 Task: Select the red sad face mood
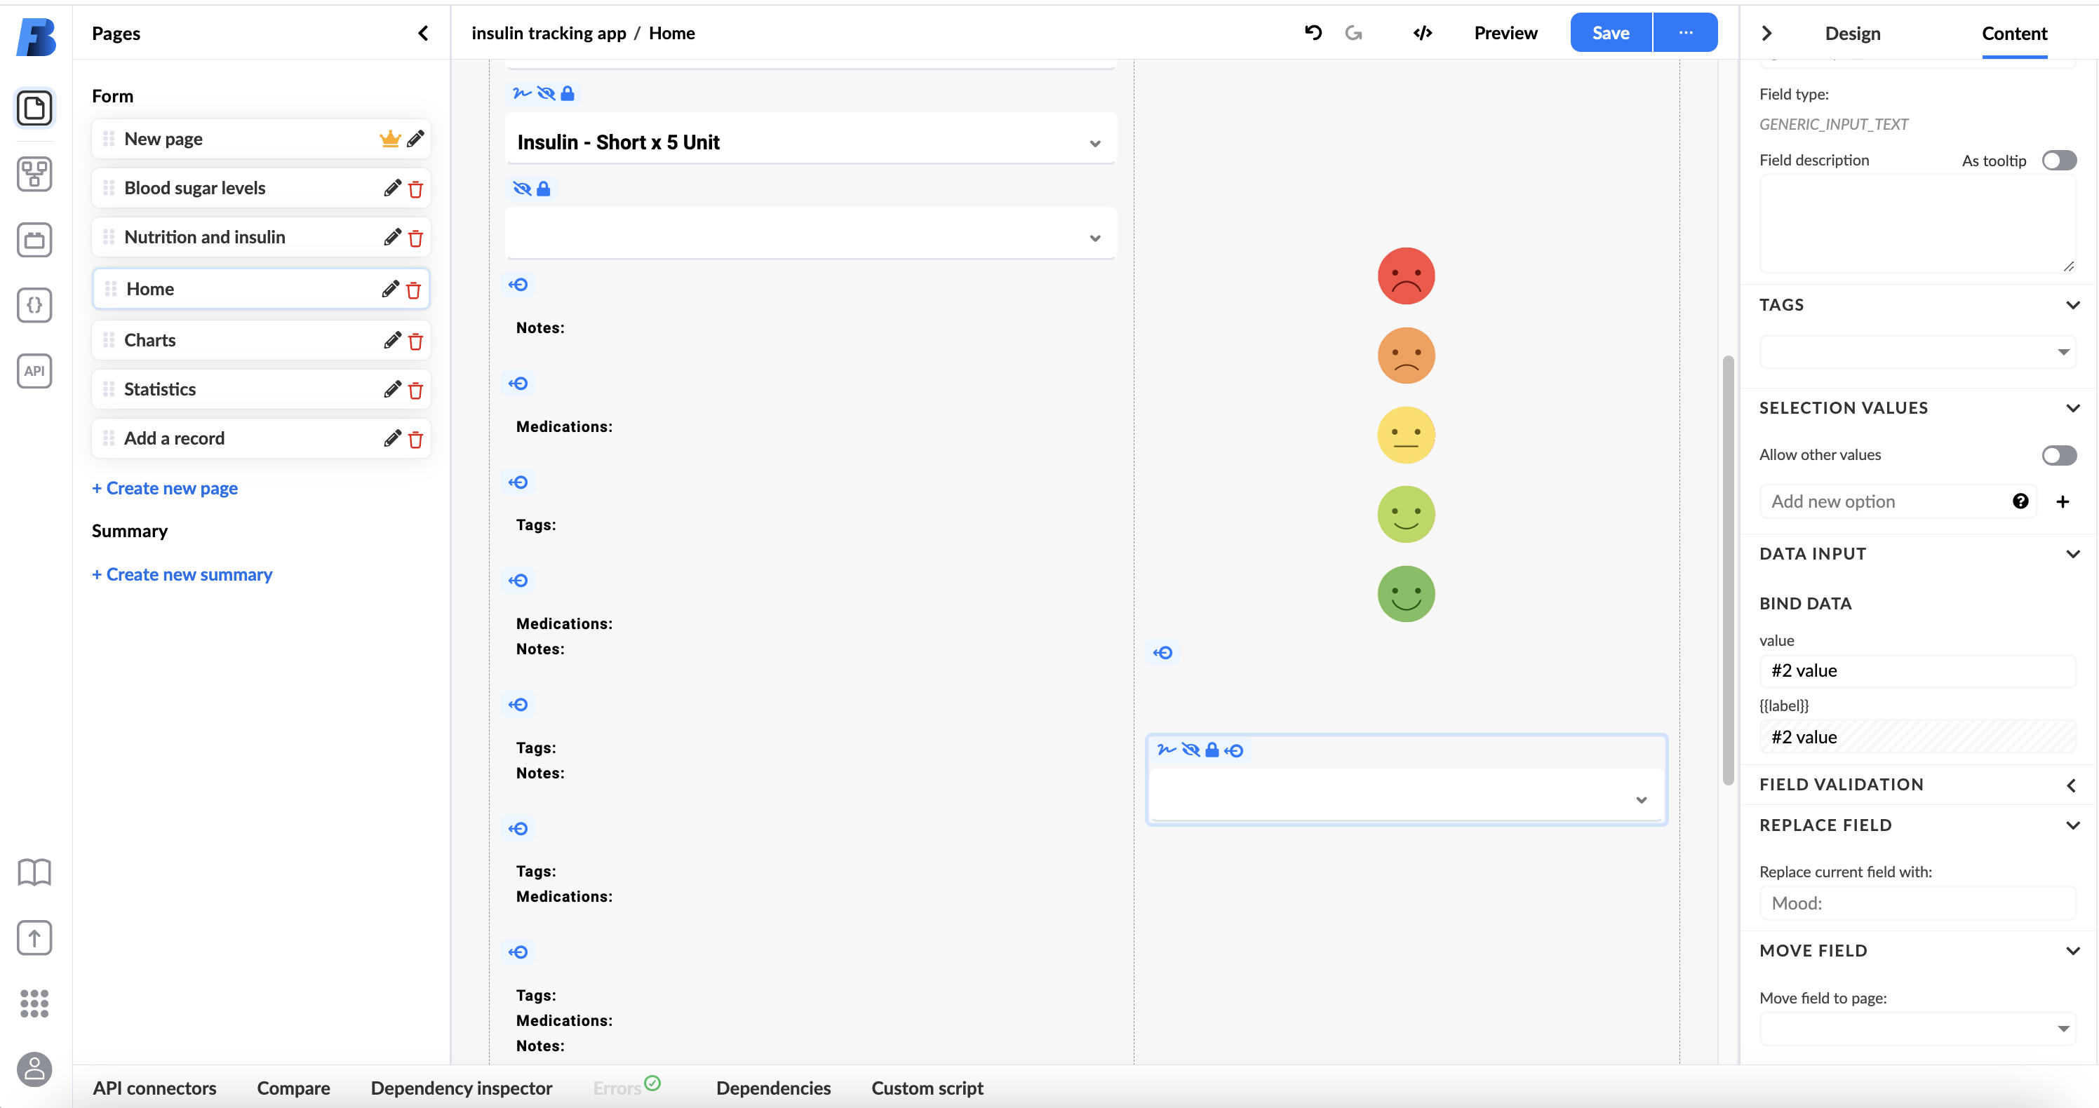pos(1406,276)
